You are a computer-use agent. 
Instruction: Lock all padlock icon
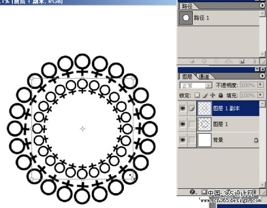coord(221,95)
